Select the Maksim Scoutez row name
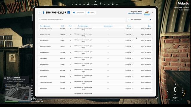Viewport: 191px width, 107px height. pos(44,35)
